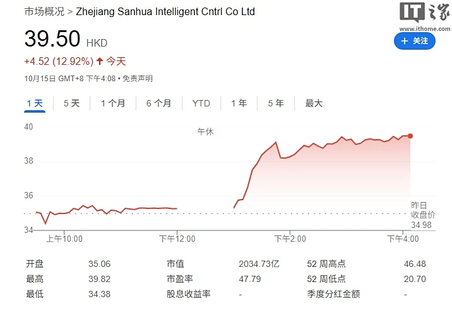This screenshot has width=452, height=311.
Task: Switch chart to 6 个月
Action: point(158,103)
